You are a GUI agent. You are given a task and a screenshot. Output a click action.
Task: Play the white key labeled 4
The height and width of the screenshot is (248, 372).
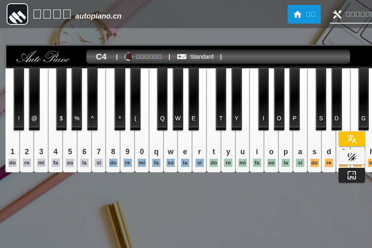(55, 152)
